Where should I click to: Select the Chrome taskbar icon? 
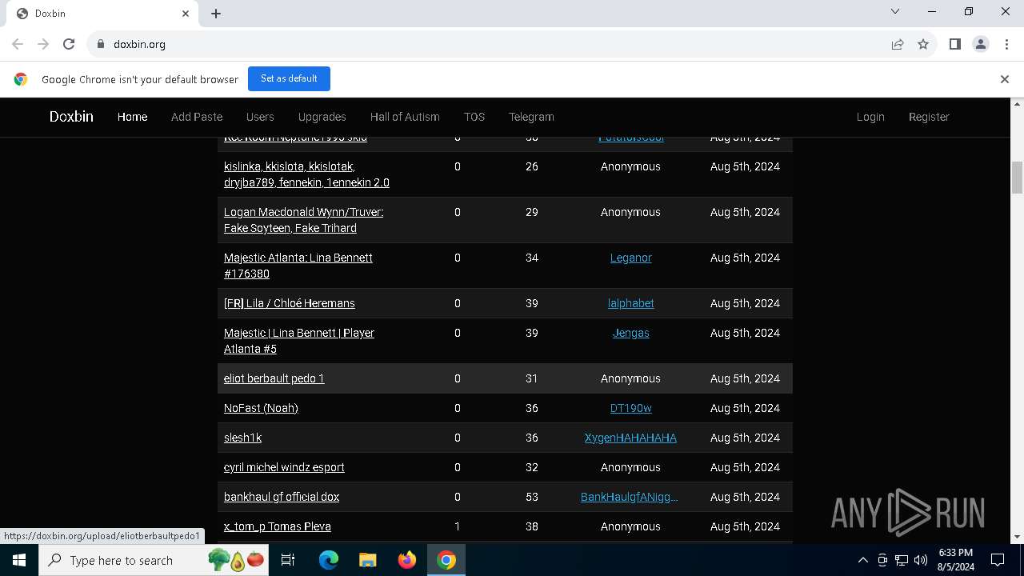[x=446, y=560]
